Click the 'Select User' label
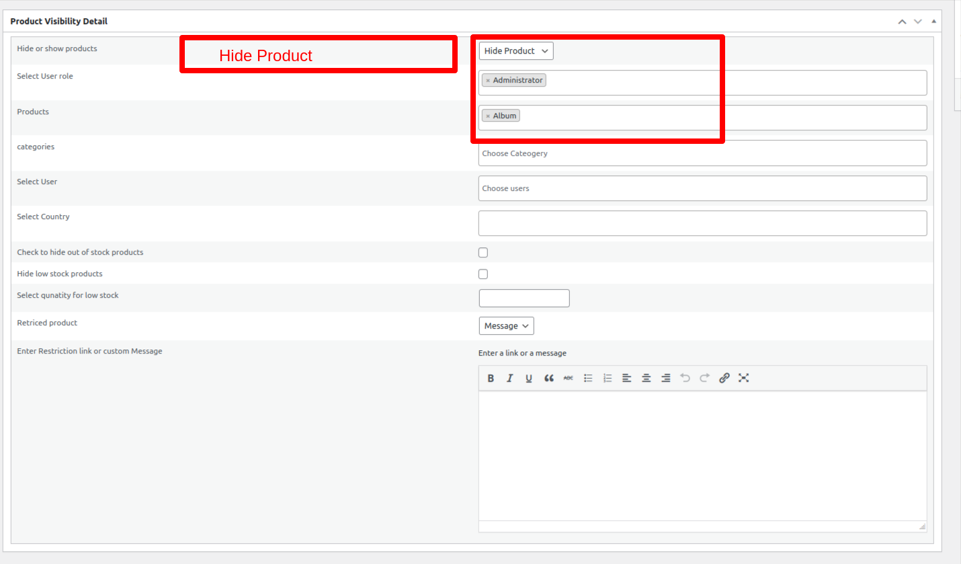The height and width of the screenshot is (564, 961). 37,182
